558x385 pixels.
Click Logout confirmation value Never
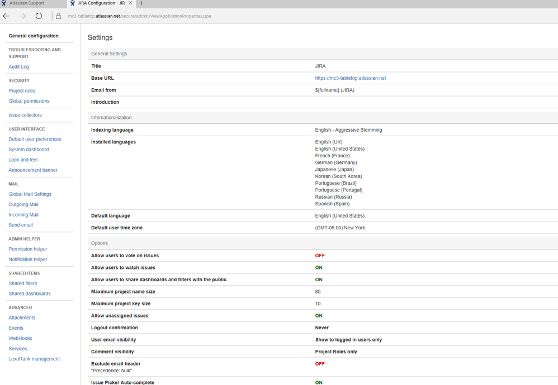[x=321, y=328]
